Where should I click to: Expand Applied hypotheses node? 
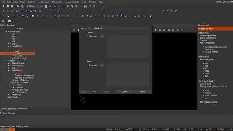pos(11,75)
